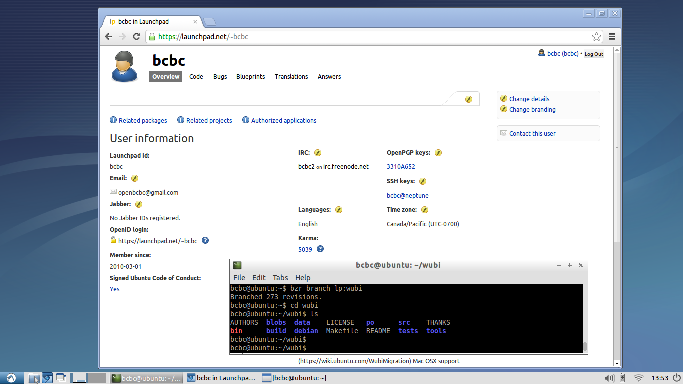Viewport: 683px width, 384px height.
Task: Click the terminal window scrollbar thumb
Action: [x=585, y=347]
